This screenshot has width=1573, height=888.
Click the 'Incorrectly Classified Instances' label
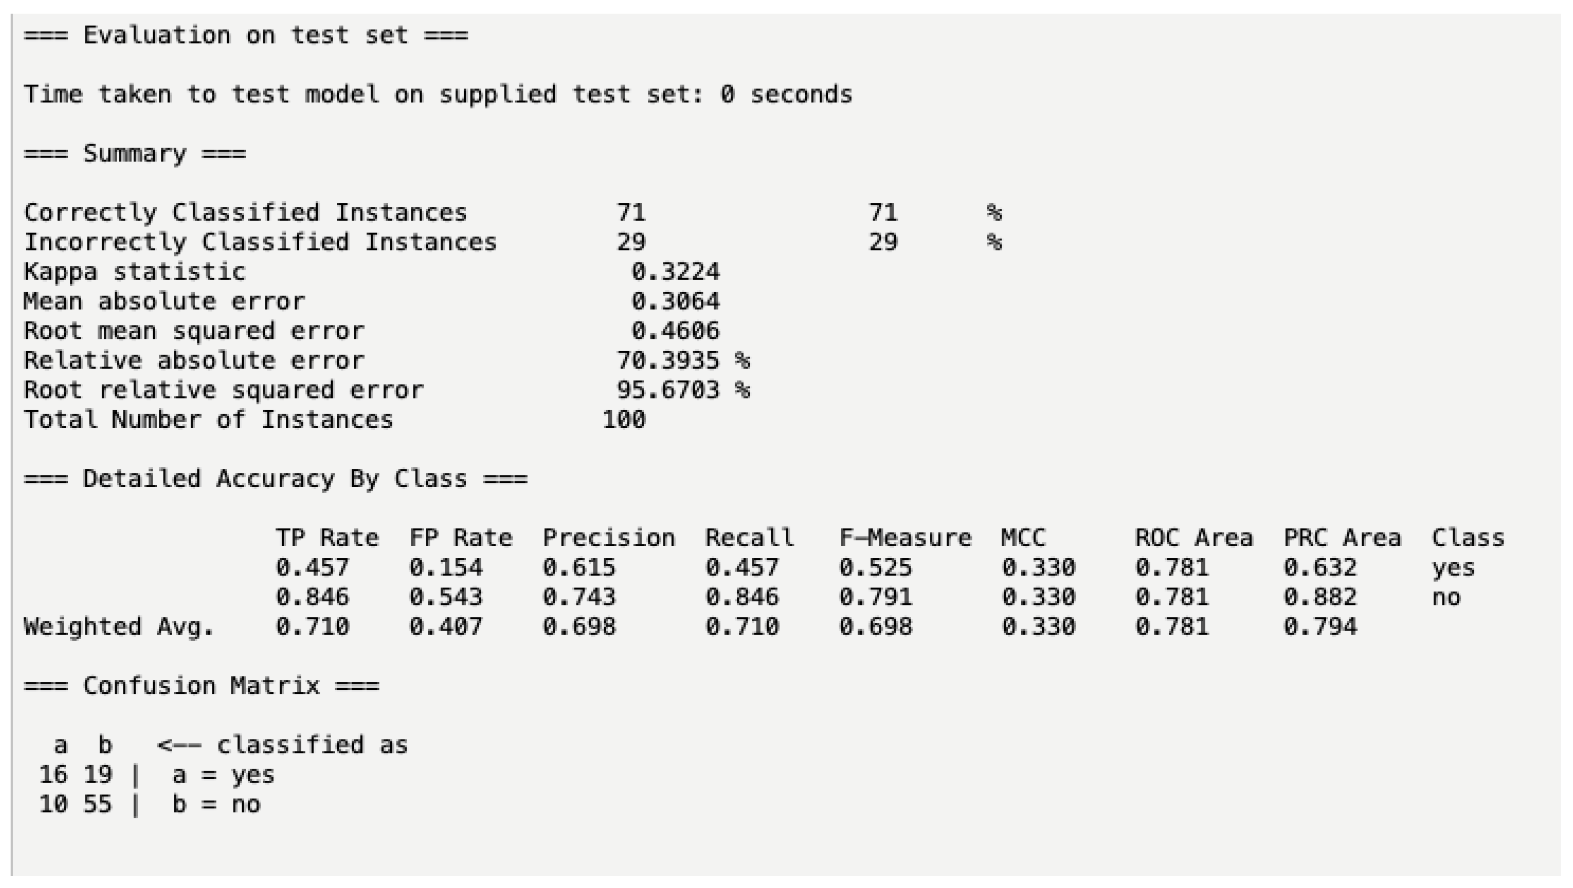click(259, 242)
